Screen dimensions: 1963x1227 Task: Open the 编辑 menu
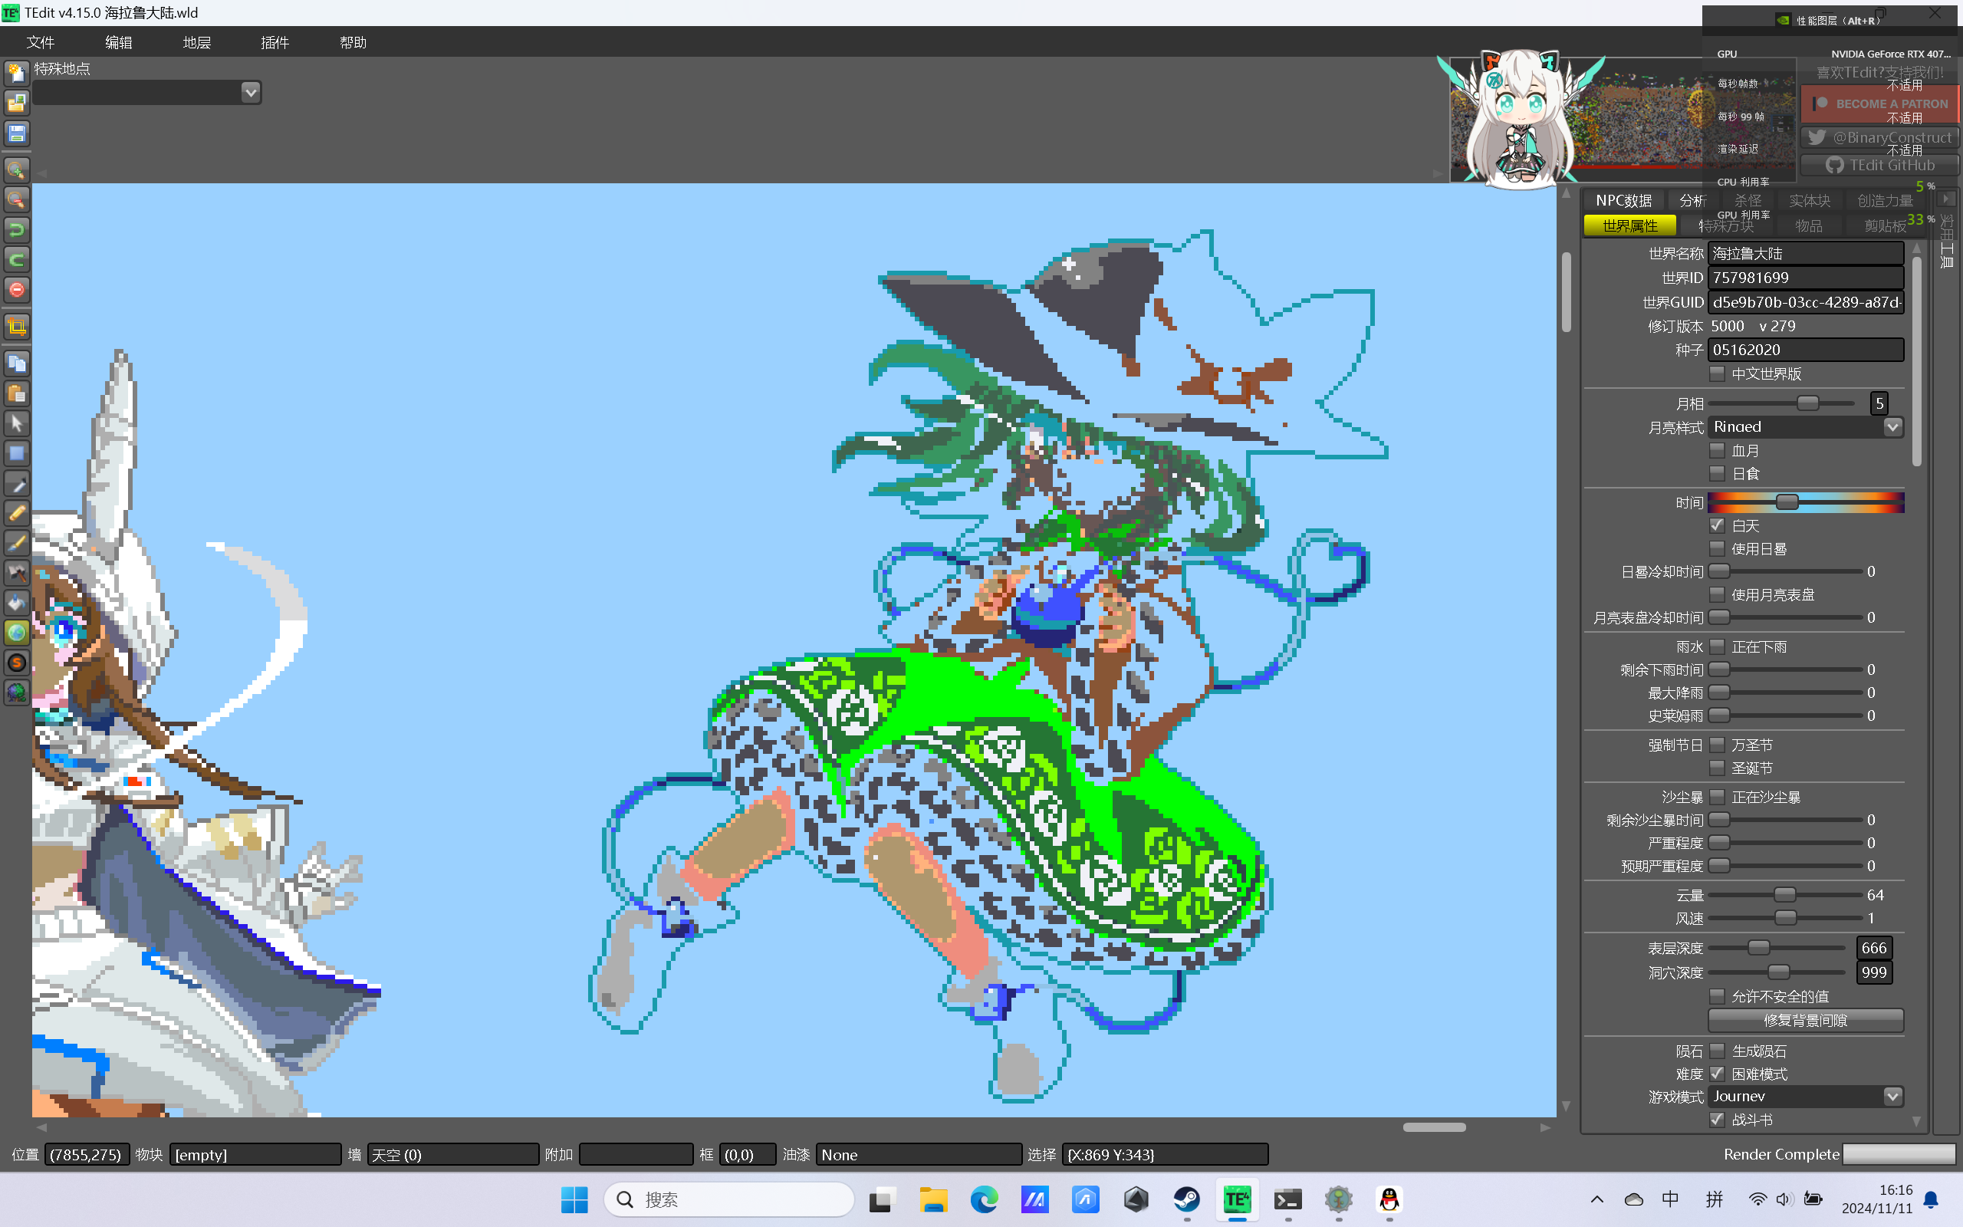coord(118,42)
